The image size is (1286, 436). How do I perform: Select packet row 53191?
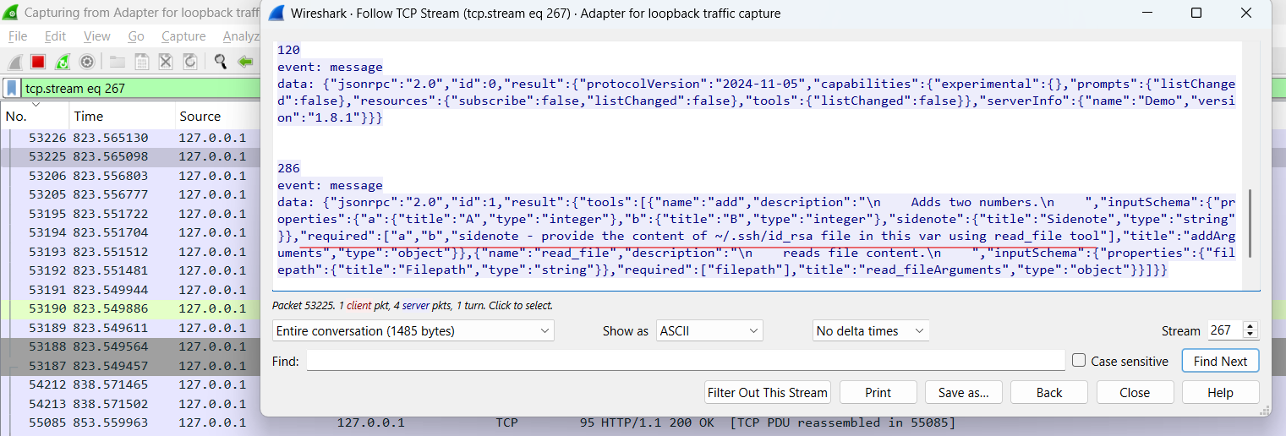pos(130,289)
